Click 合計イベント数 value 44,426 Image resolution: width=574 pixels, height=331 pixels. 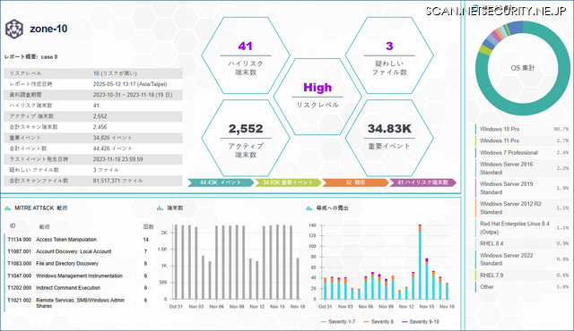(x=112, y=149)
